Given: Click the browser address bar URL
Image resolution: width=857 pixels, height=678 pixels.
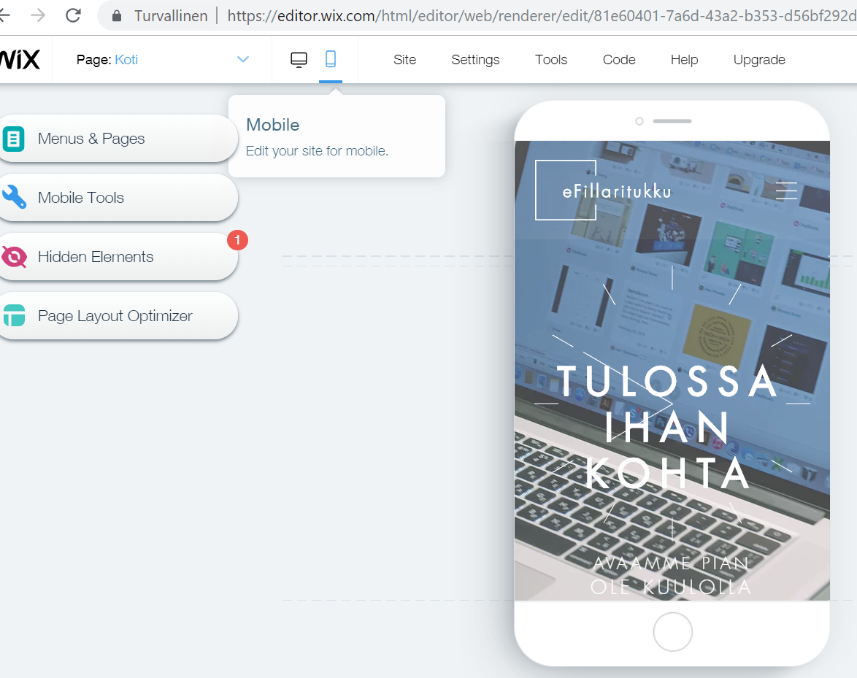Looking at the screenshot, I should pyautogui.click(x=541, y=16).
